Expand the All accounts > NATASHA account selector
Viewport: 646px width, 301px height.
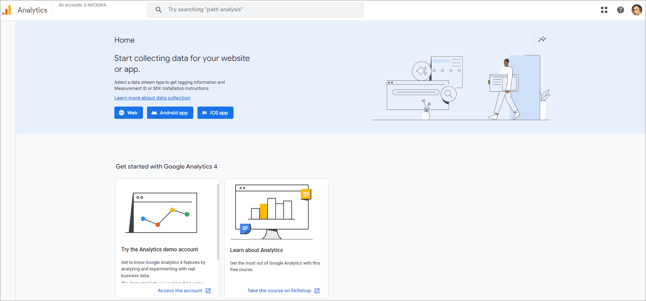pos(82,5)
